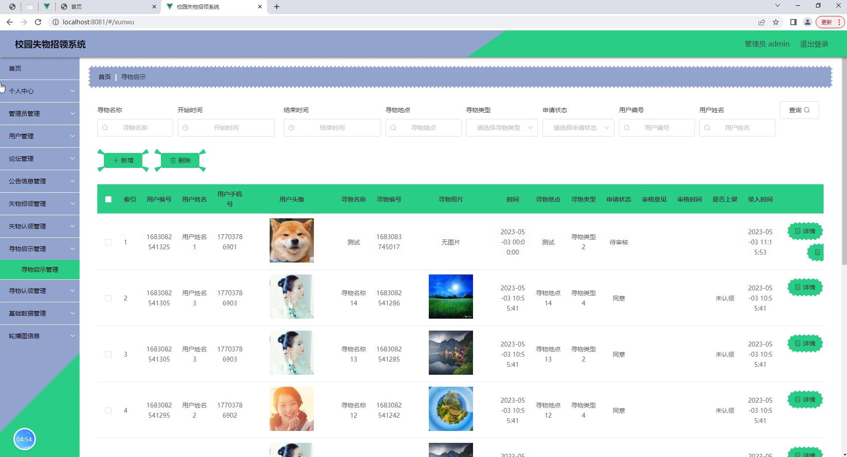Close the 校园失物招领系统 tab

click(x=260, y=7)
